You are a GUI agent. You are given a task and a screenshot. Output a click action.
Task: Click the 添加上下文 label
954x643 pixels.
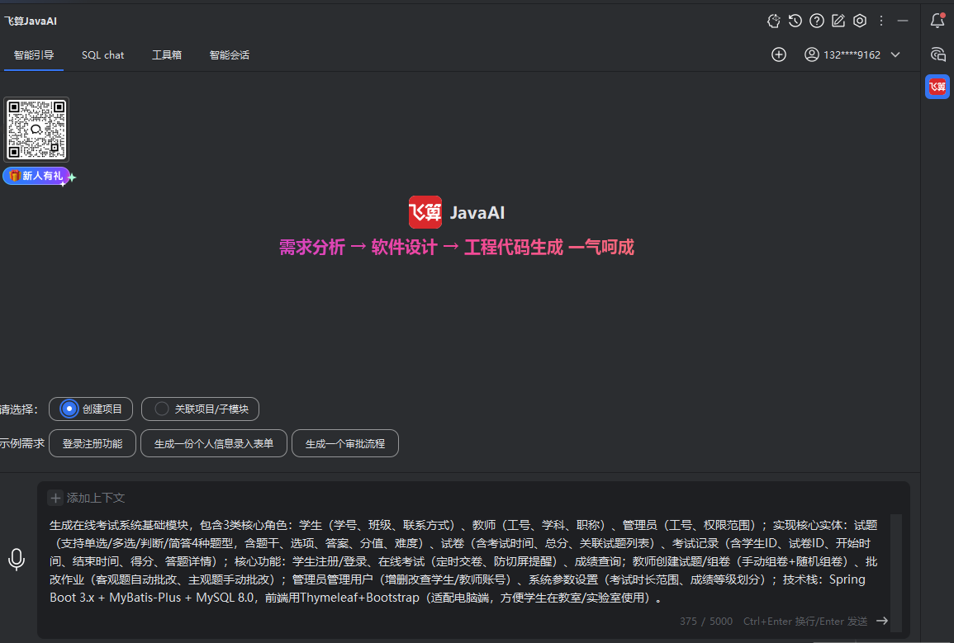coord(96,498)
